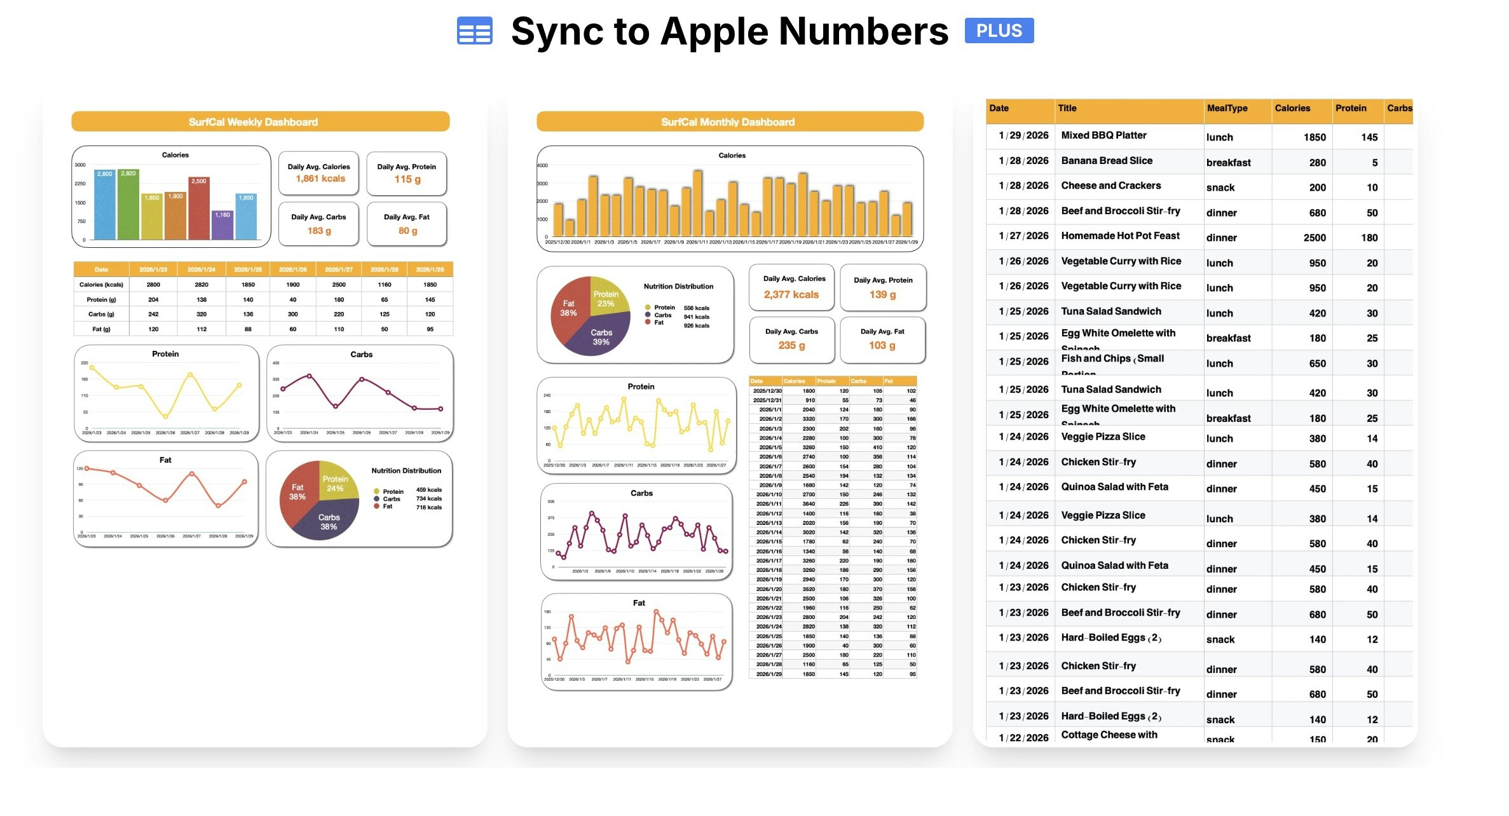Click the PLUS badge
The height and width of the screenshot is (816, 1509).
click(x=999, y=31)
